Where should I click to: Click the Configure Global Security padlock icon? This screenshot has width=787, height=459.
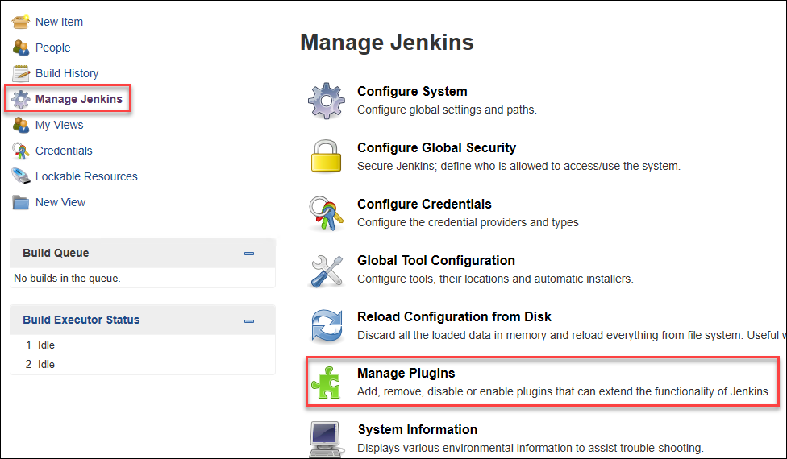[327, 156]
